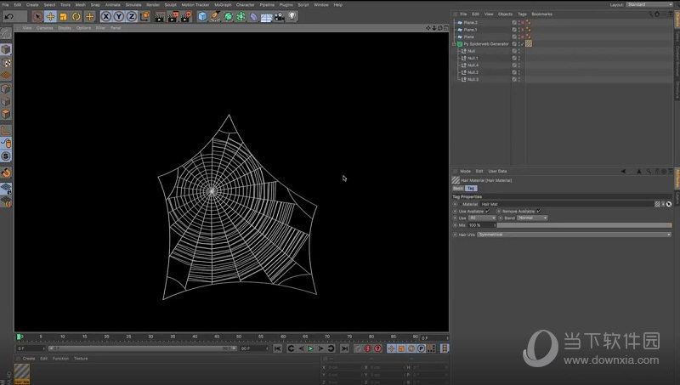Click the Mix 100 % value field
This screenshot has width=680, height=385.
click(480, 225)
